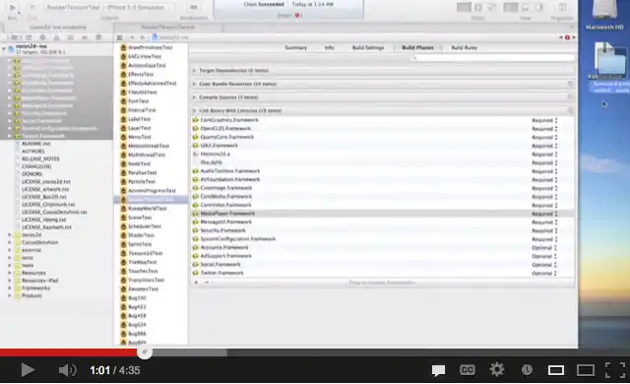Open the Summary tab

coord(296,48)
